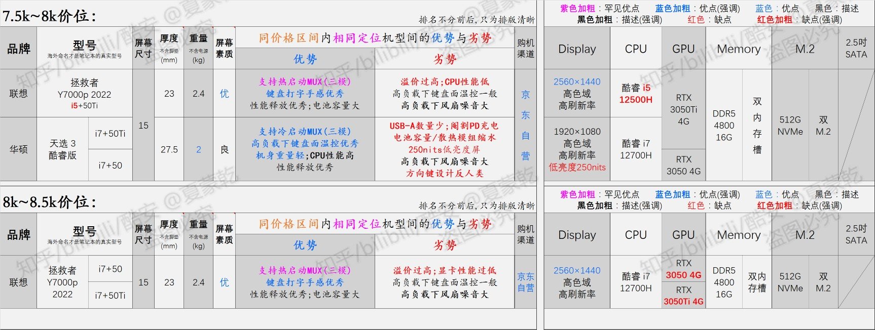Click the 7.5k~8k价位 section title

[x=50, y=16]
